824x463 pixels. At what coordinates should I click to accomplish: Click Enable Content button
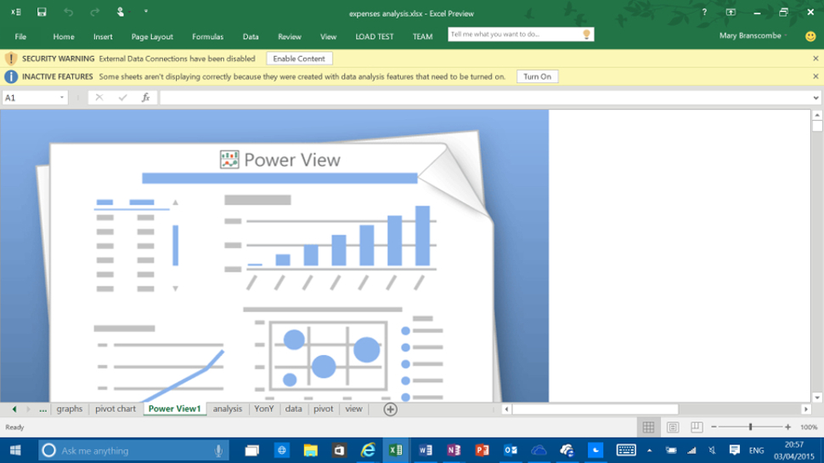pos(299,59)
